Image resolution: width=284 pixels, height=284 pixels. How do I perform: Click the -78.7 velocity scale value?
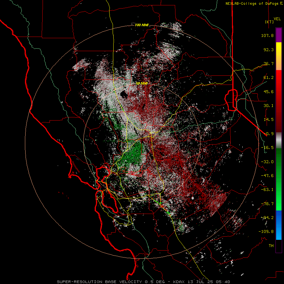(267, 204)
